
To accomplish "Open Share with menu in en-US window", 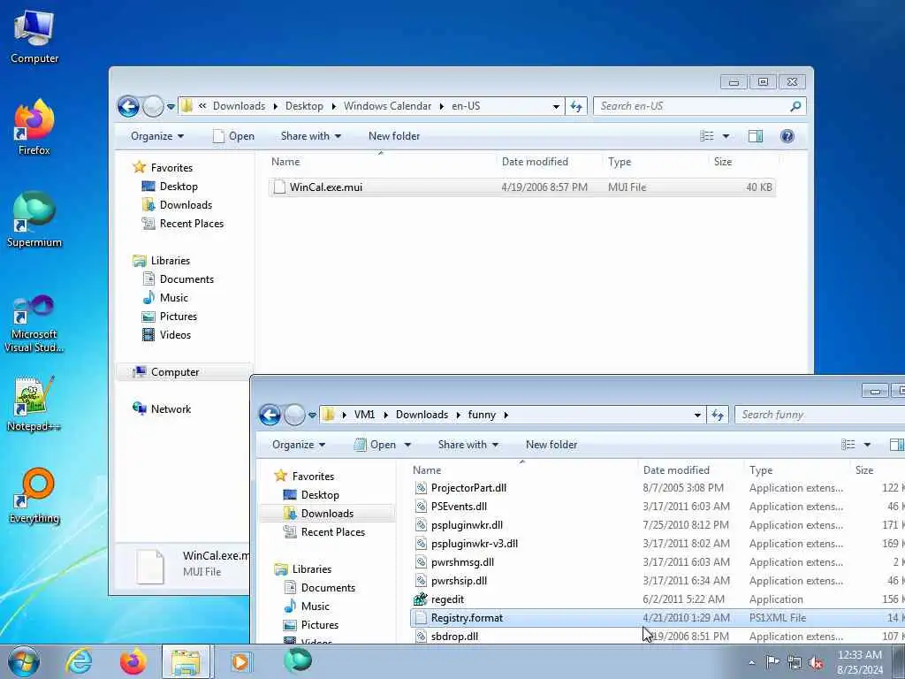I will click(x=310, y=136).
